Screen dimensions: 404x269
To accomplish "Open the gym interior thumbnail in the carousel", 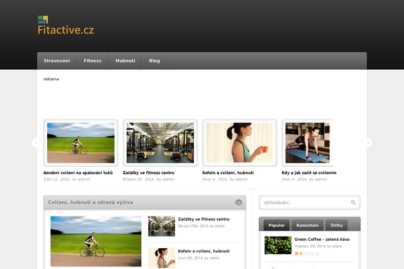I will coord(160,143).
